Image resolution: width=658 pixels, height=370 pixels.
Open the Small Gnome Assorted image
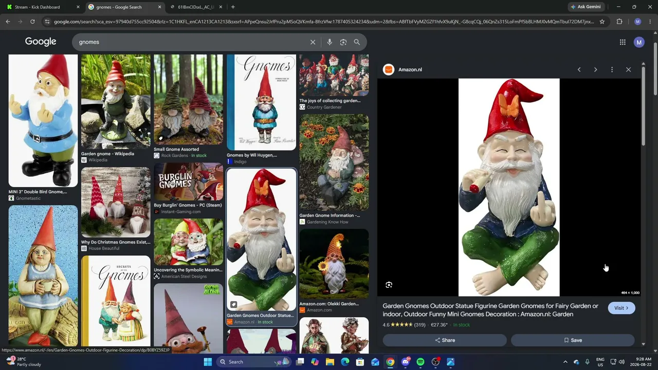188,100
